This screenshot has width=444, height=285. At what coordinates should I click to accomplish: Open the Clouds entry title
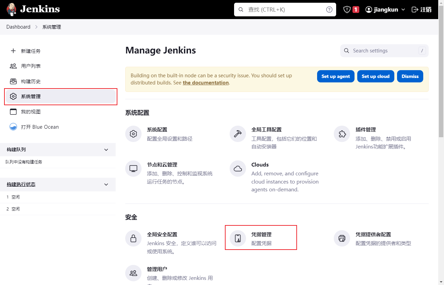click(x=260, y=164)
